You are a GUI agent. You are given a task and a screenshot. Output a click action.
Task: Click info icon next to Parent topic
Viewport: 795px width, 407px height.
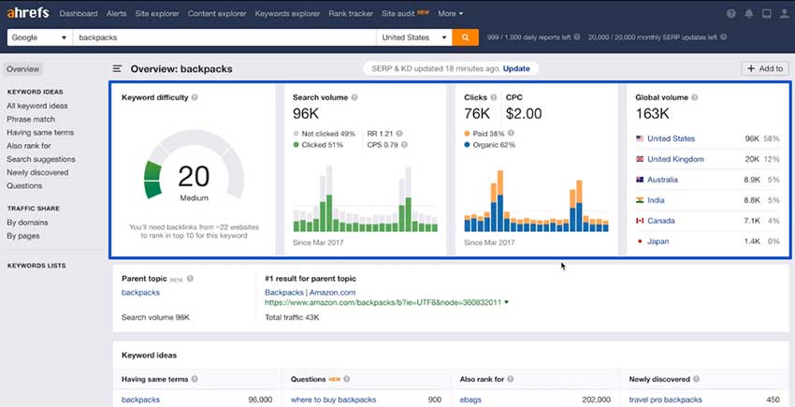tap(190, 279)
